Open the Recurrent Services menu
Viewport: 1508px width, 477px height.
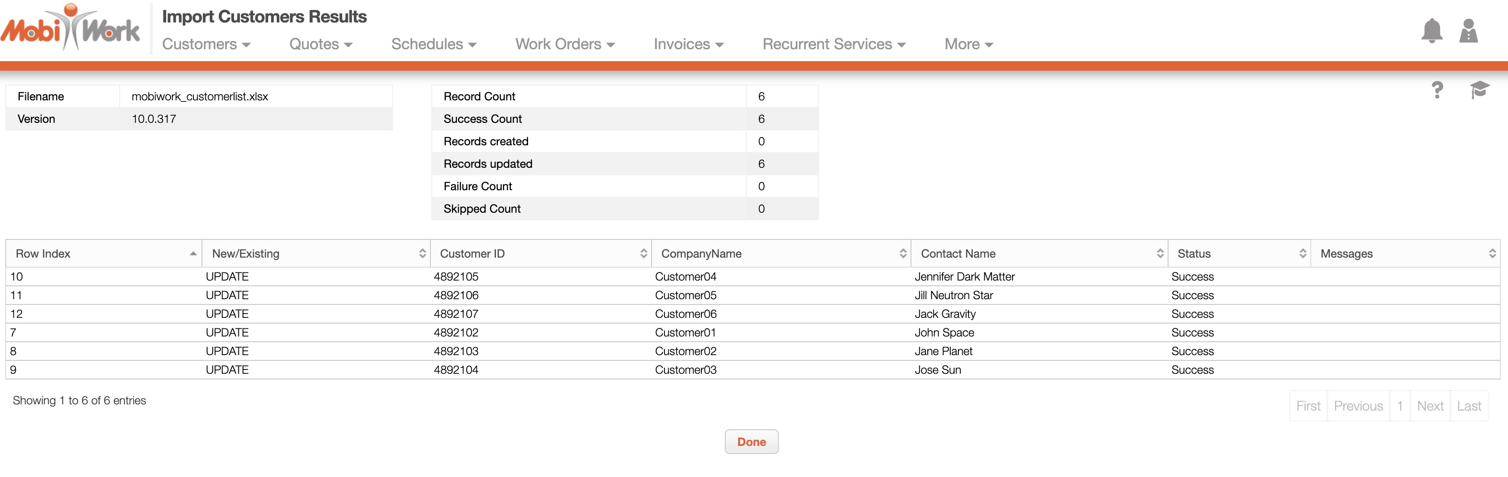[833, 44]
